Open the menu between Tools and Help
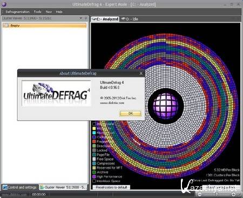Screen dimensions: 243x198 coord(49,12)
